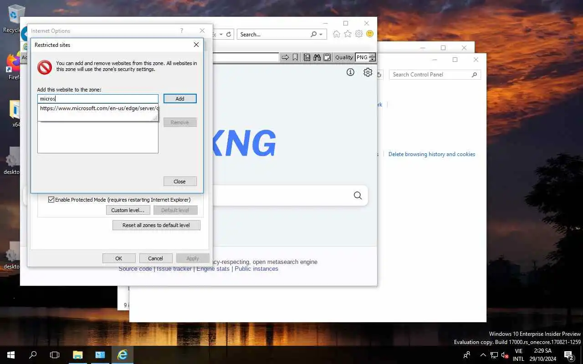Screen dimensions: 583x364
Task: Click OK in Internet Options
Action: (119, 258)
